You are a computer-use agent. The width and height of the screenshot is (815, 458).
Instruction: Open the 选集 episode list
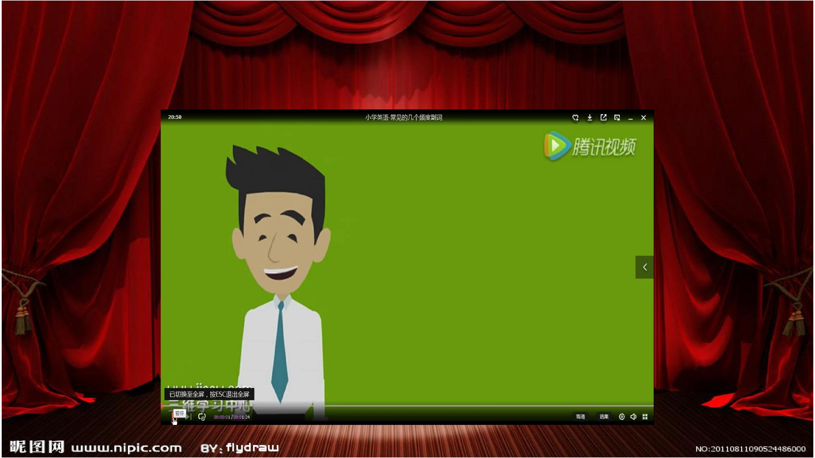[604, 417]
